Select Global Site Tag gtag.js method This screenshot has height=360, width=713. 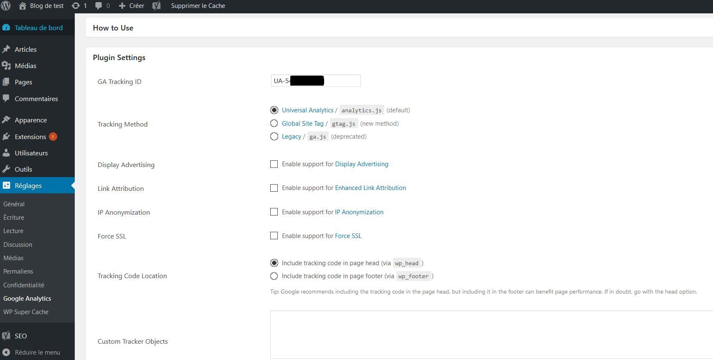click(274, 123)
